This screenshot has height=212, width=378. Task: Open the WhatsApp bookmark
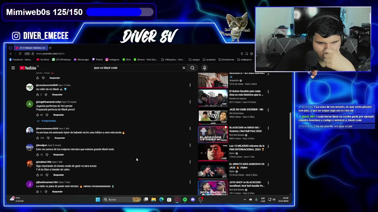pyautogui.click(x=61, y=59)
